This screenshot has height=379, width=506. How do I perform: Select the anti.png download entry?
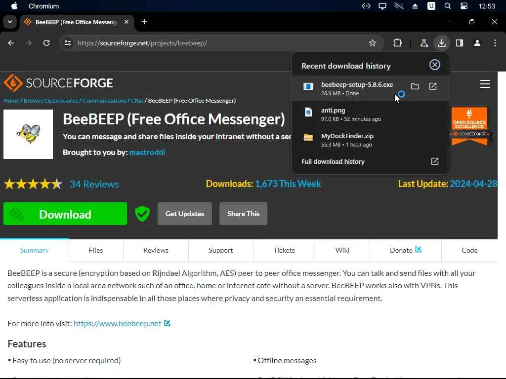pos(371,114)
